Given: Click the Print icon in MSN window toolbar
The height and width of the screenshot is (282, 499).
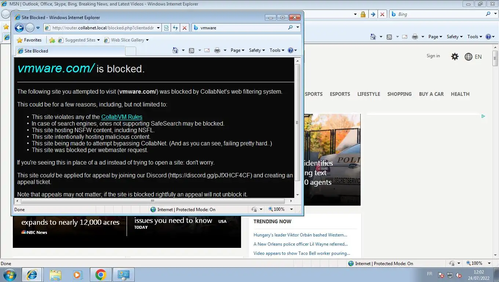Looking at the screenshot, I should (415, 37).
